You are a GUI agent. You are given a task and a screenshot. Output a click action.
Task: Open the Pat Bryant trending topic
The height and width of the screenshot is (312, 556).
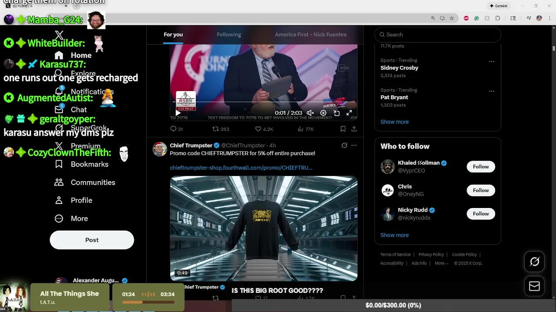394,97
